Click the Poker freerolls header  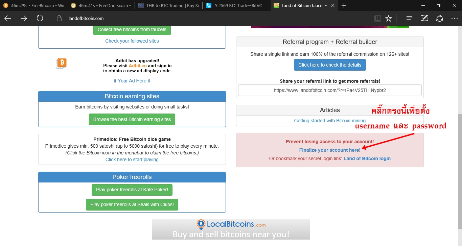pyautogui.click(x=132, y=177)
